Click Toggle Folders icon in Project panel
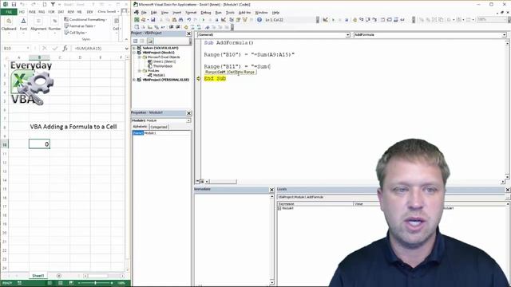511x287 pixels. pos(150,41)
